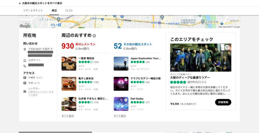Viewport: 259px width, 133px height.
Task: Select the 周辺 tab
Action: [x=54, y=11]
